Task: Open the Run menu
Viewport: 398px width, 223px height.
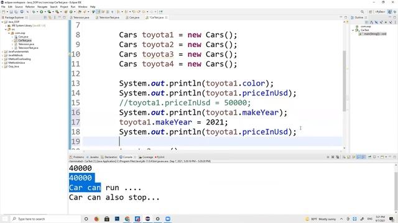Action: pyautogui.click(x=73, y=7)
